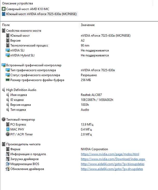Click the 'Производитель чипсета' section label
This screenshot has height=190, width=158.
pyautogui.click(x=23, y=144)
